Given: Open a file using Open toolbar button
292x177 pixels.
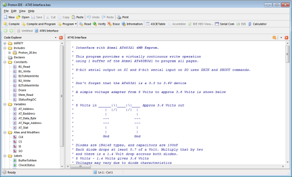Looking at the screenshot, I should 23,17.
